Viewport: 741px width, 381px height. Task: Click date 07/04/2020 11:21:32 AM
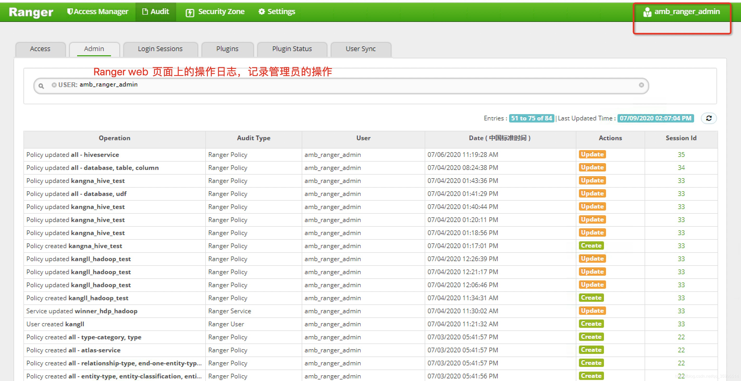462,324
